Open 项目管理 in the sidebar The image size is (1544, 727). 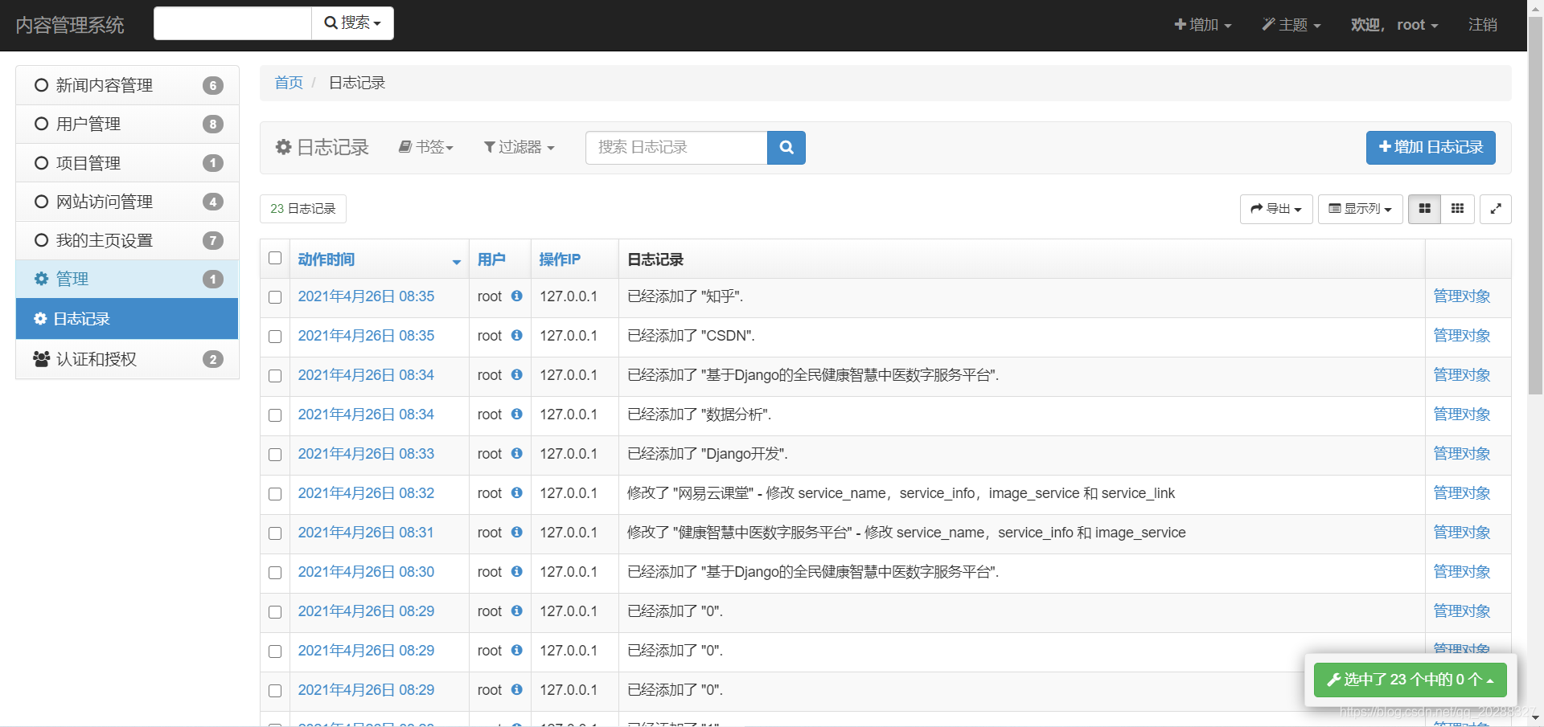(x=127, y=163)
